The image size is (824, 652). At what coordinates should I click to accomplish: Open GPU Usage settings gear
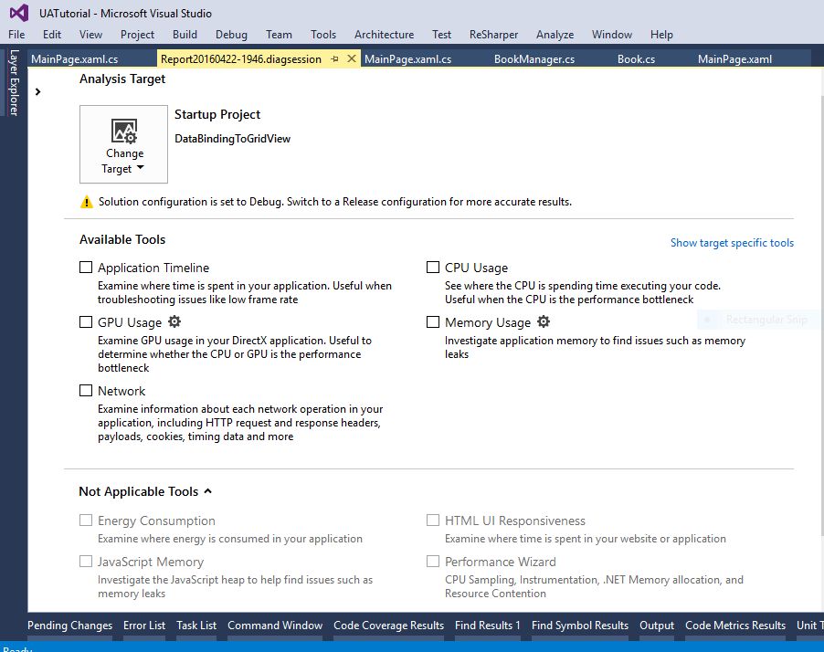pos(174,322)
